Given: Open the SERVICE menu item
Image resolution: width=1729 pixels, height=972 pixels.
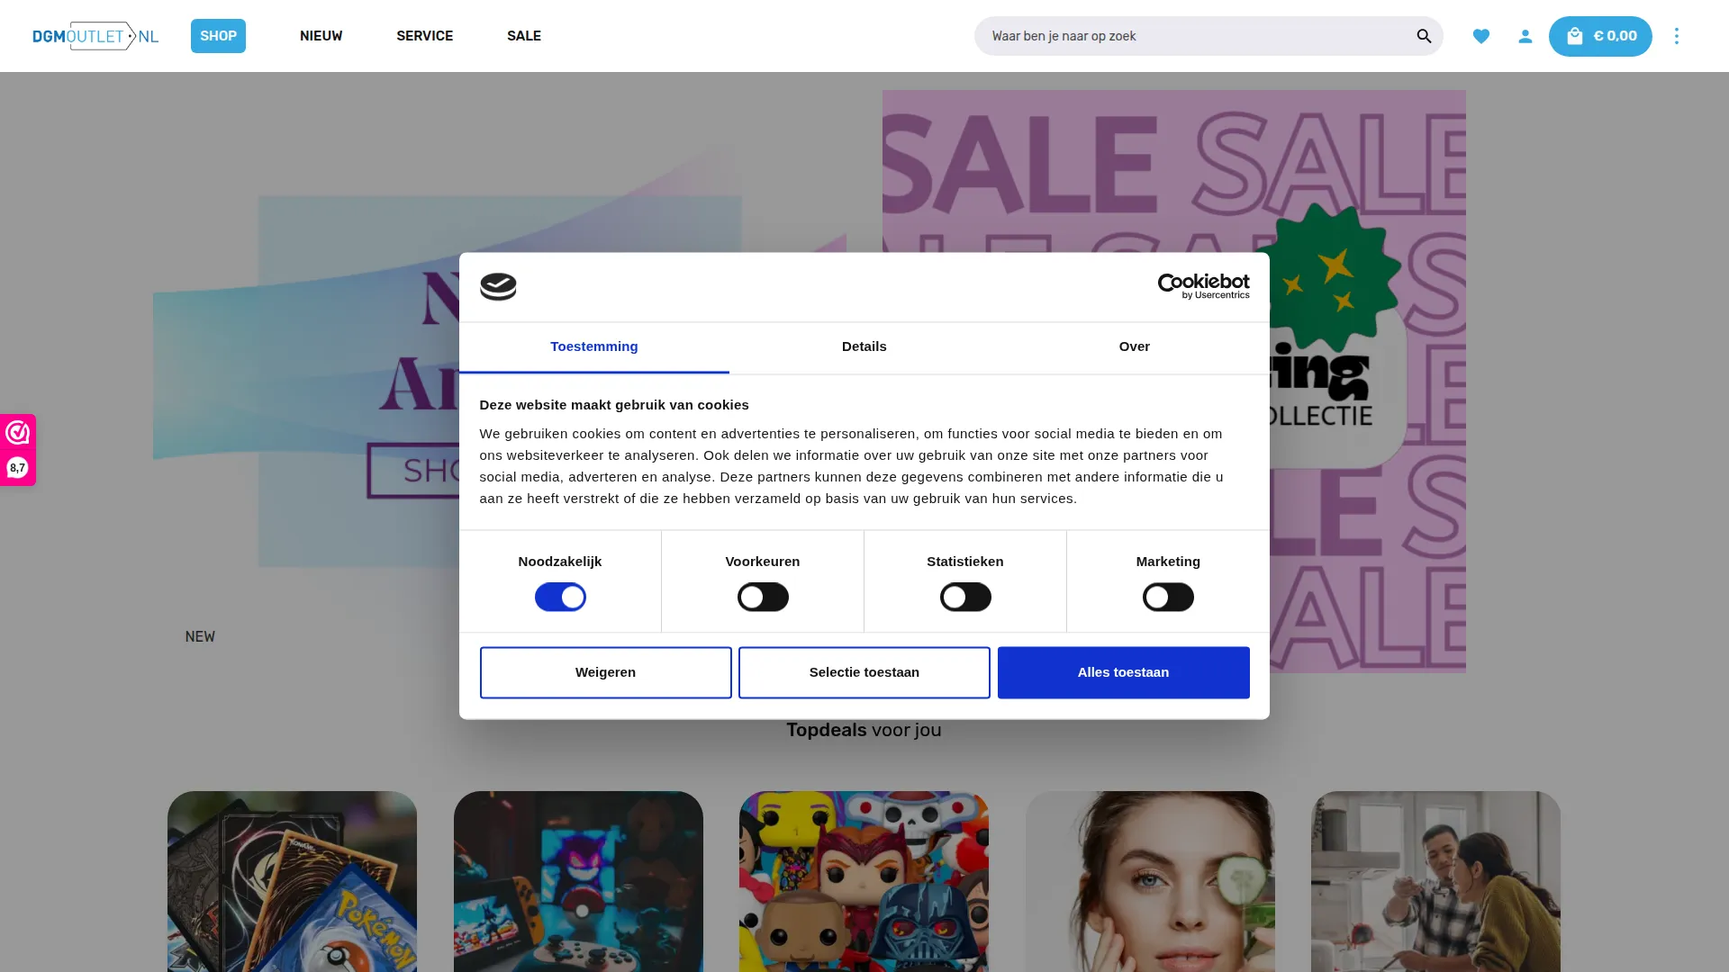Looking at the screenshot, I should coord(425,36).
